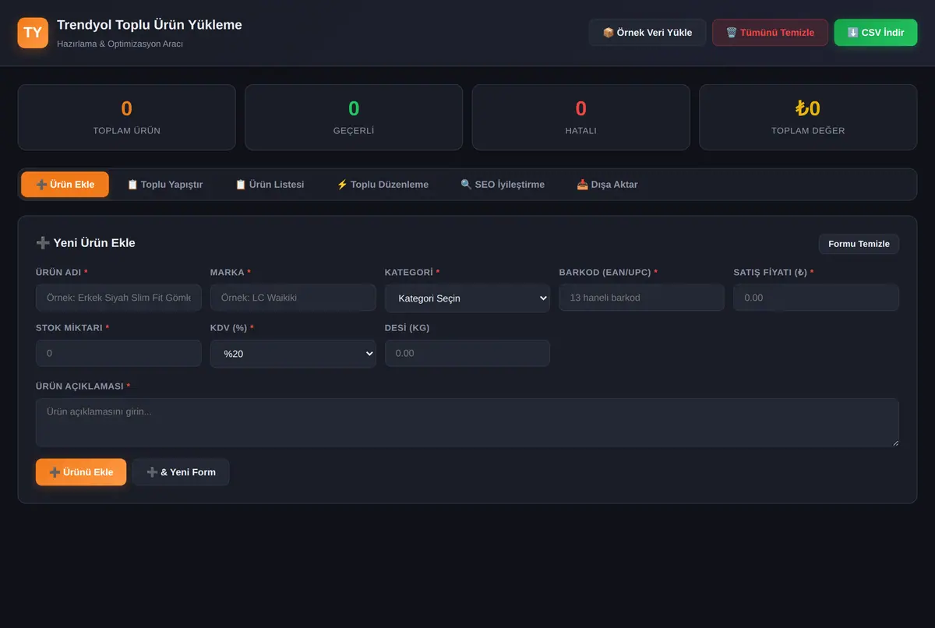This screenshot has width=935, height=628.
Task: Submit with the orange Ürünü Ekle button
Action: pos(81,472)
